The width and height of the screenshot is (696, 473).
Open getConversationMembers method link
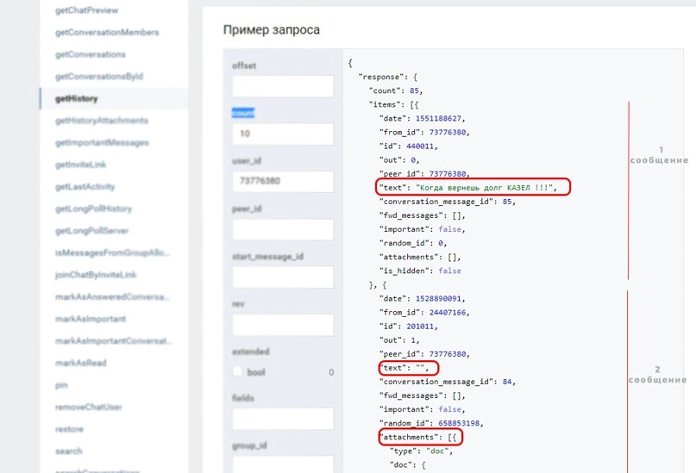pos(106,33)
